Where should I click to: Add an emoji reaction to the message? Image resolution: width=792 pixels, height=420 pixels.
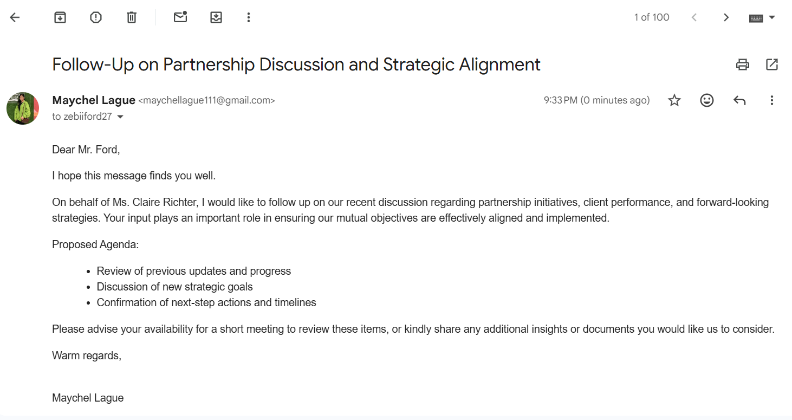coord(707,100)
